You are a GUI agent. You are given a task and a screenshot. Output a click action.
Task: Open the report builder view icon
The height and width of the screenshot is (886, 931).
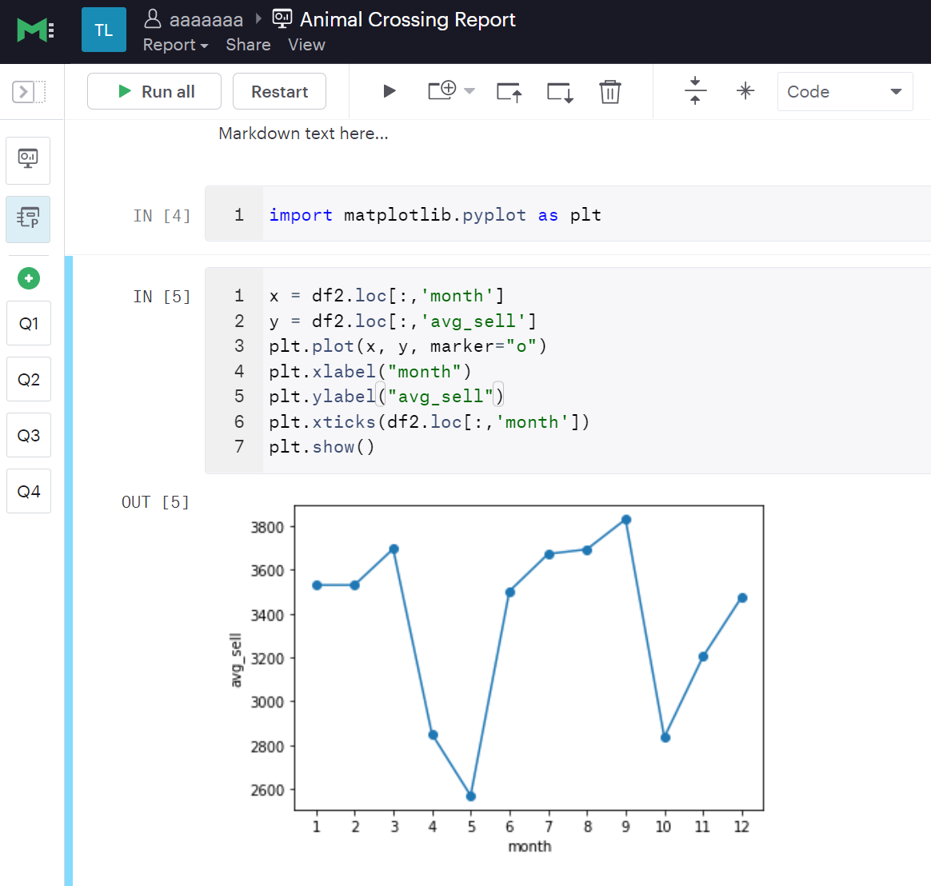pyautogui.click(x=28, y=160)
